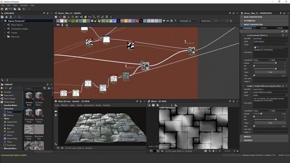
Task: Open the color profile dropdown in 3D view
Action: 80,148
